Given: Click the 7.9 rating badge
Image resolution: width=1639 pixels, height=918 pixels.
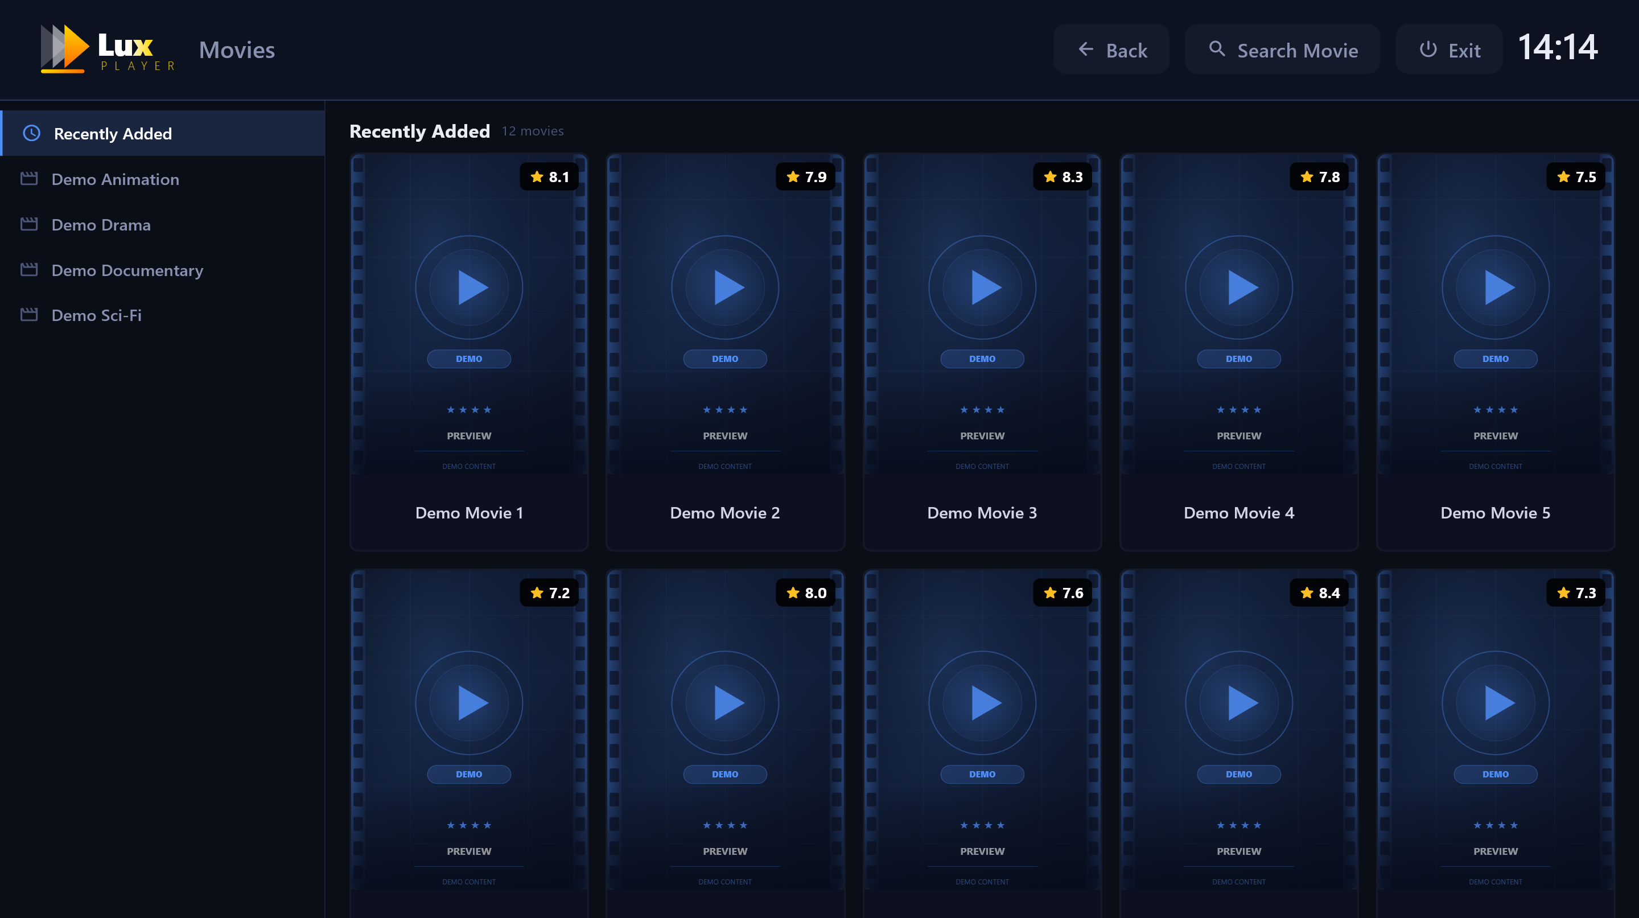Looking at the screenshot, I should click(x=806, y=177).
